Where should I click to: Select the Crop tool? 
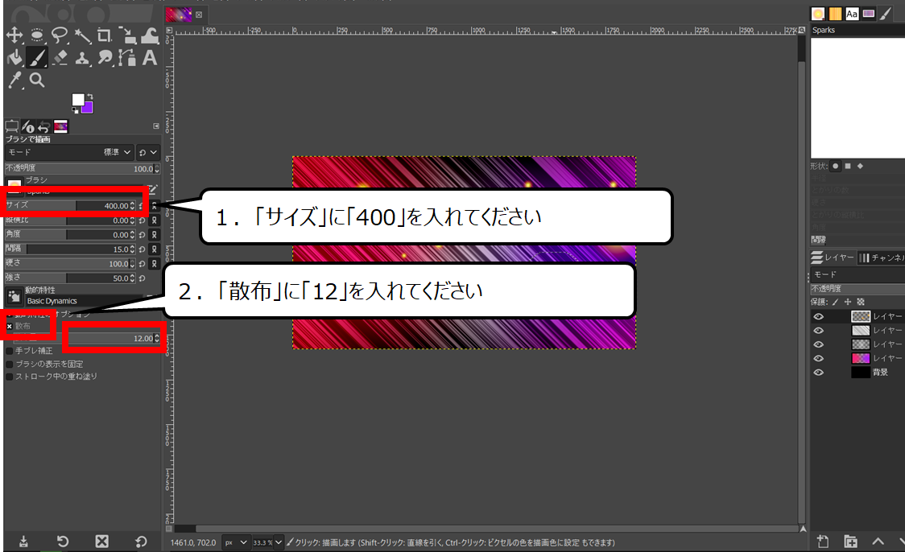(x=105, y=35)
